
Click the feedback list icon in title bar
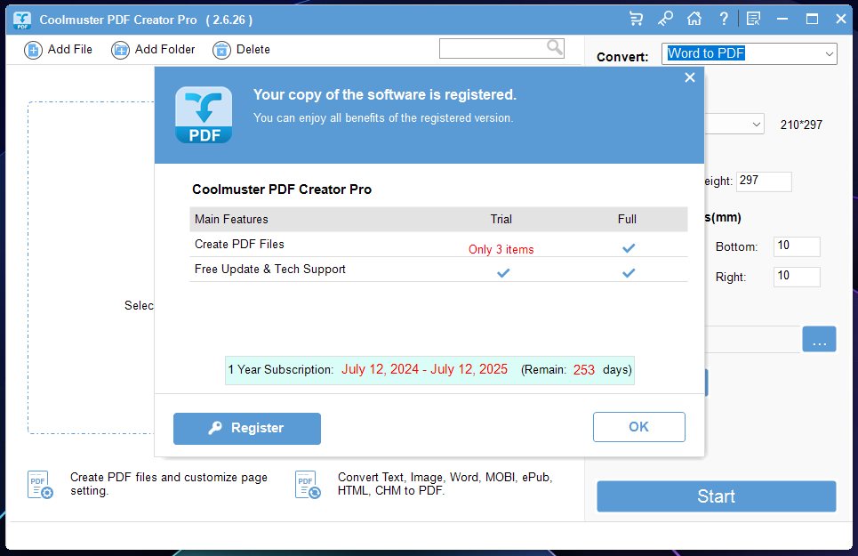click(x=754, y=19)
